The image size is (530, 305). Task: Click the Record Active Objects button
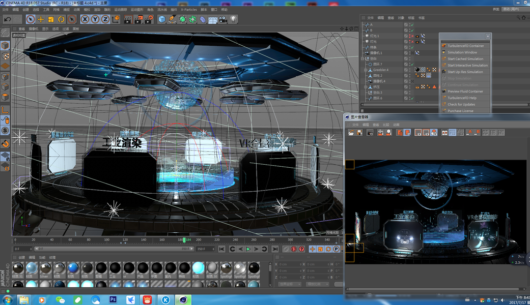[286, 249]
